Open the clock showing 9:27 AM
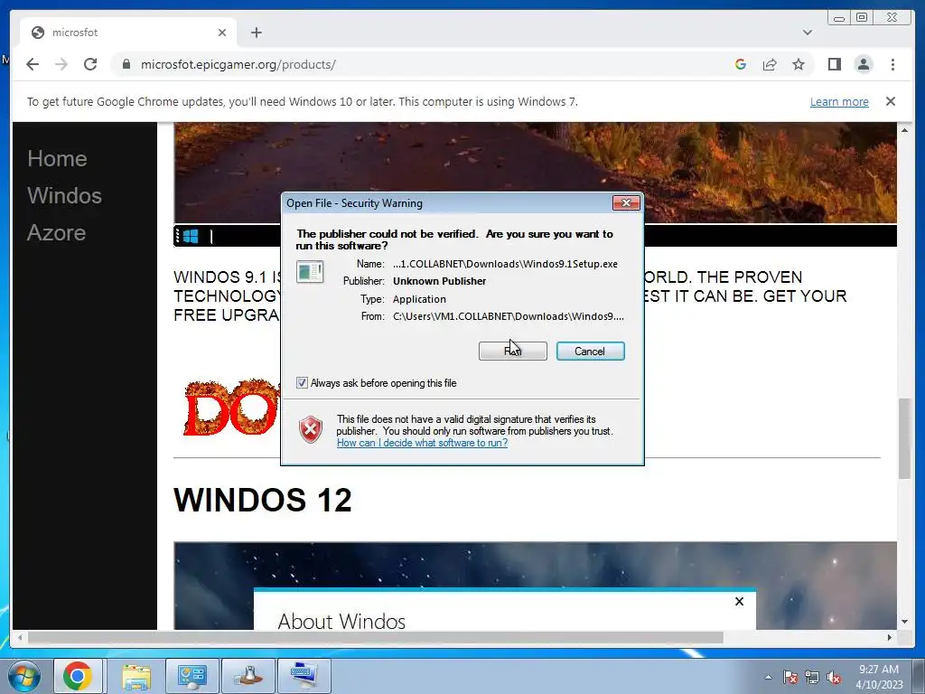 coord(879,676)
